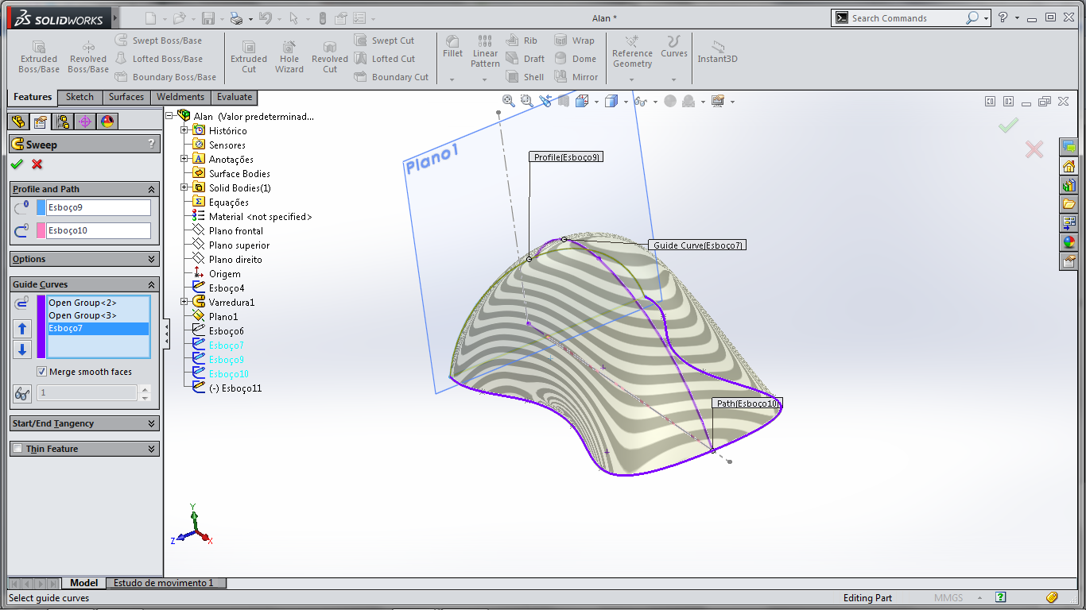Open the Hole Wizard tool

(x=289, y=56)
